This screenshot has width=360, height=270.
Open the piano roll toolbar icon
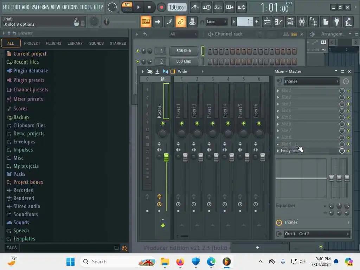click(279, 22)
